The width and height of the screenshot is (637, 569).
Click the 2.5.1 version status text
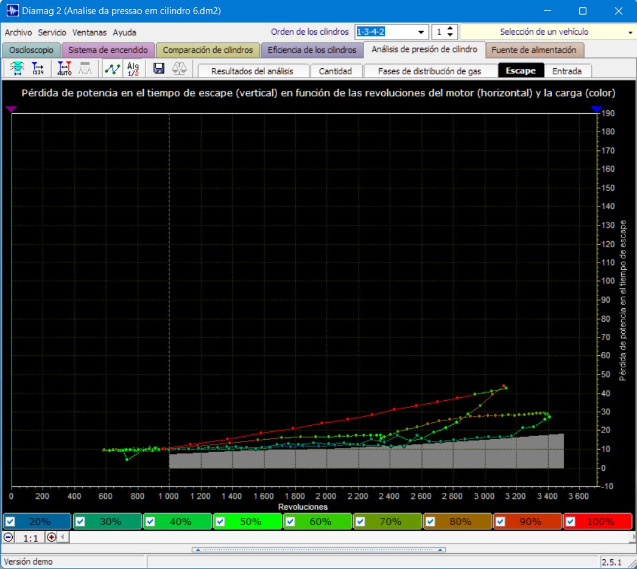(x=612, y=562)
